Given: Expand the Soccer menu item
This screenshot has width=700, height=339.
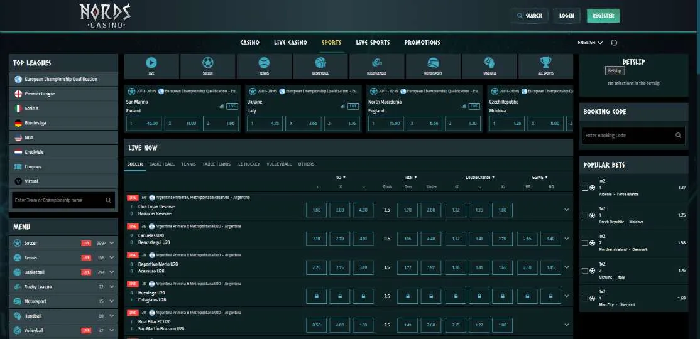Looking at the screenshot, I should [112, 243].
